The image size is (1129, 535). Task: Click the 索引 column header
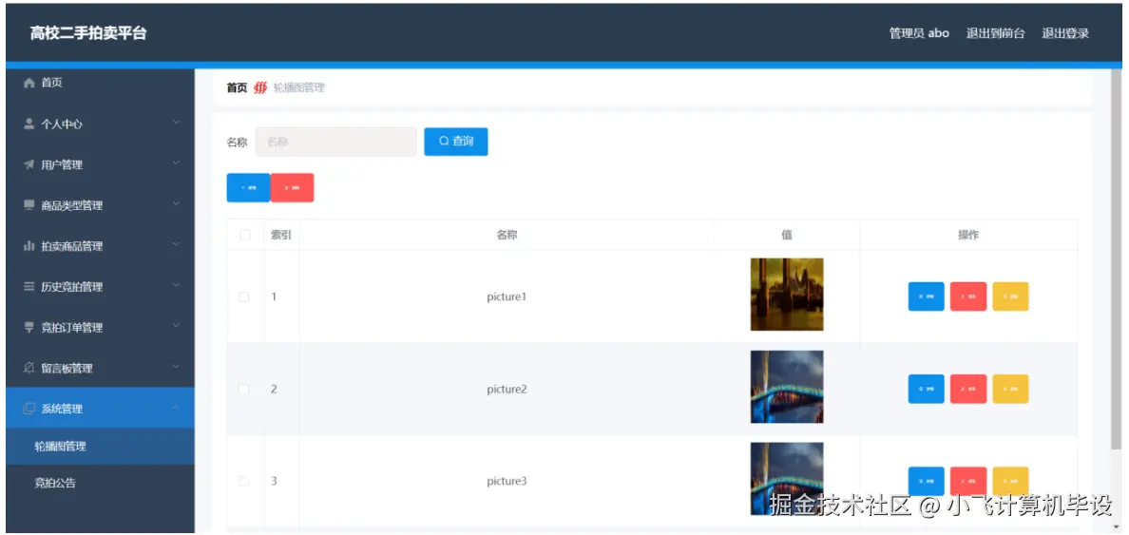click(x=280, y=235)
